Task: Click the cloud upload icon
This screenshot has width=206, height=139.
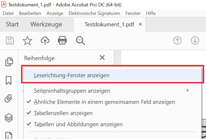Action: pos(45,40)
